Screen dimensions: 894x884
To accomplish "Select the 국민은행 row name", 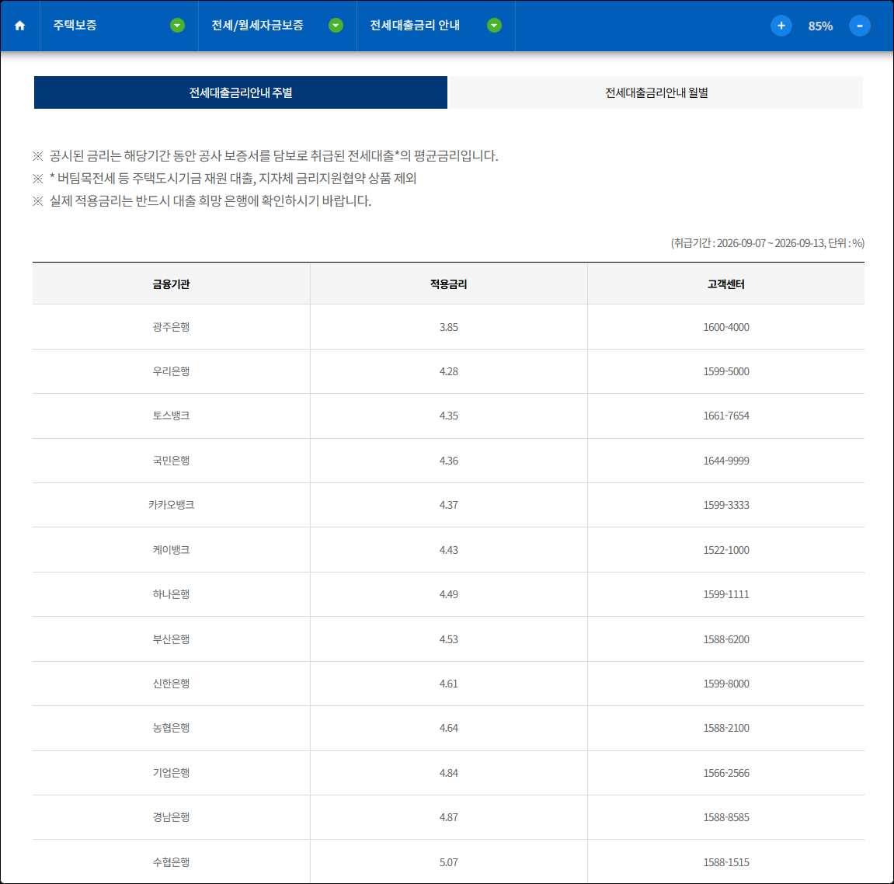I will [171, 460].
